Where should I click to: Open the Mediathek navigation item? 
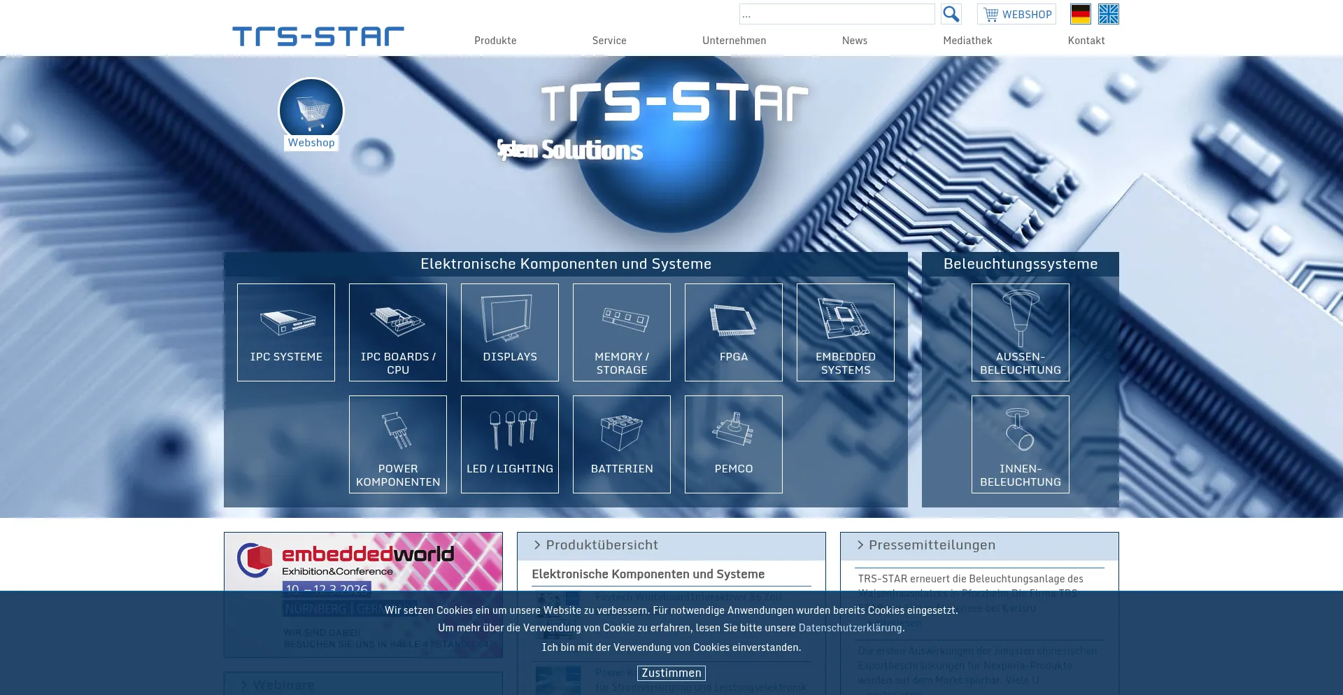(x=967, y=41)
